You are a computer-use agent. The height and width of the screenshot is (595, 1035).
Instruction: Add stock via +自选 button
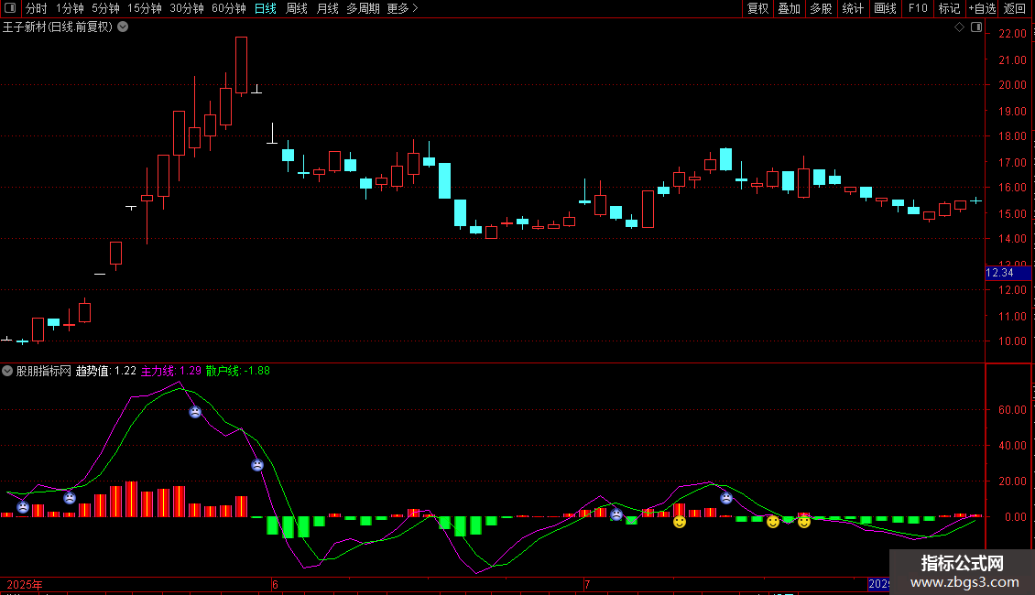tap(982, 8)
